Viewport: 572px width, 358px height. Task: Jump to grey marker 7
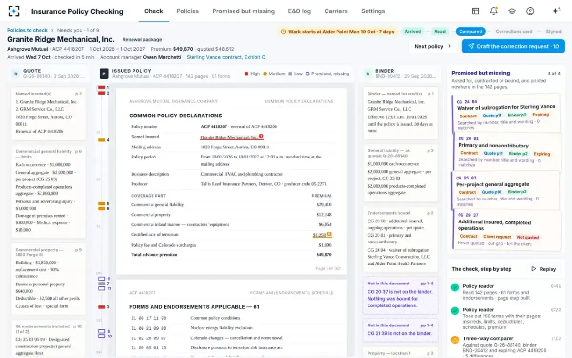[x=102, y=284]
